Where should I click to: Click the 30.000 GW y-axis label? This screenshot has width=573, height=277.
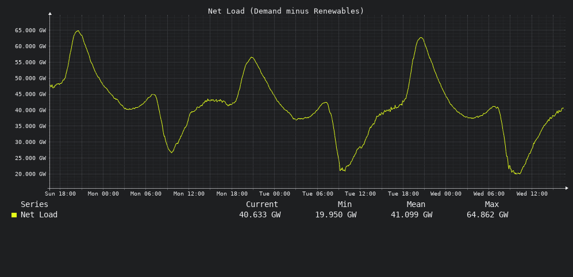pyautogui.click(x=30, y=142)
